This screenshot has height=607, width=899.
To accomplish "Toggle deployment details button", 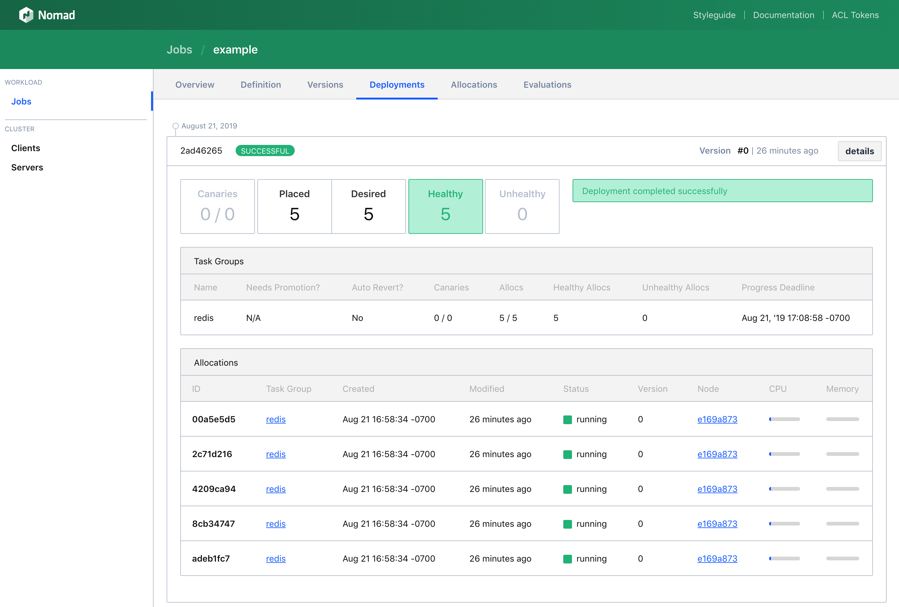I will coord(859,151).
